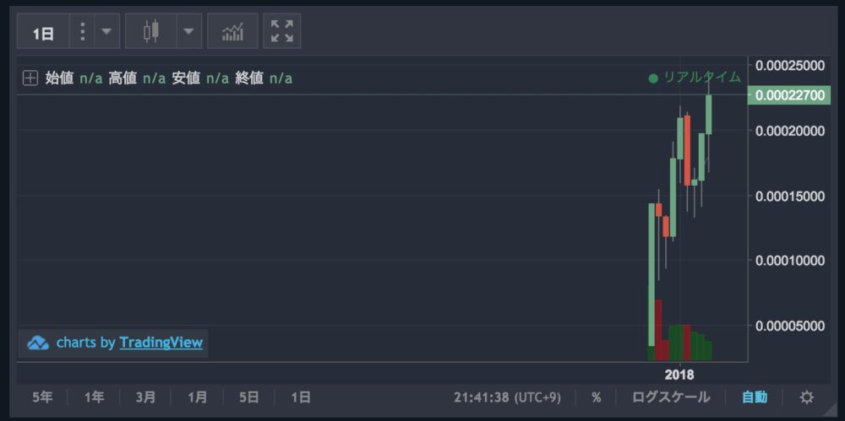Image resolution: width=845 pixels, height=421 pixels.
Task: Open the TradingView link
Action: [x=161, y=343]
